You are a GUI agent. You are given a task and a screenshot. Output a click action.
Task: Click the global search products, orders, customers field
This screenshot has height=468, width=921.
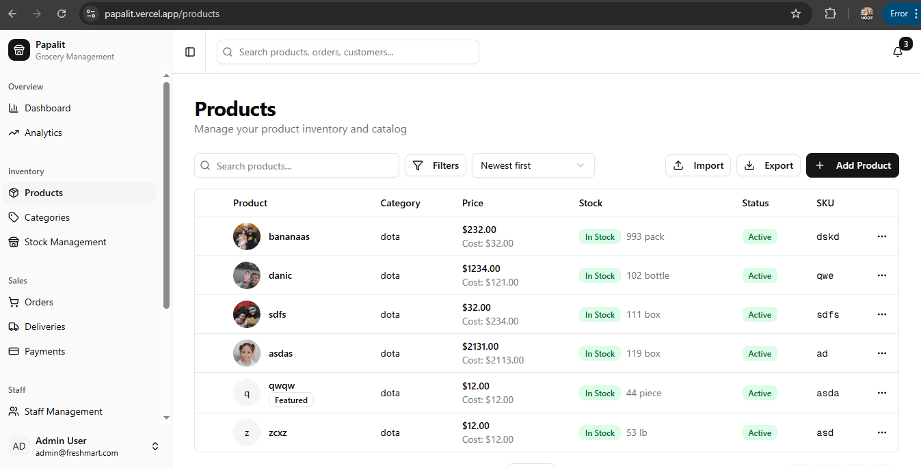click(x=348, y=52)
